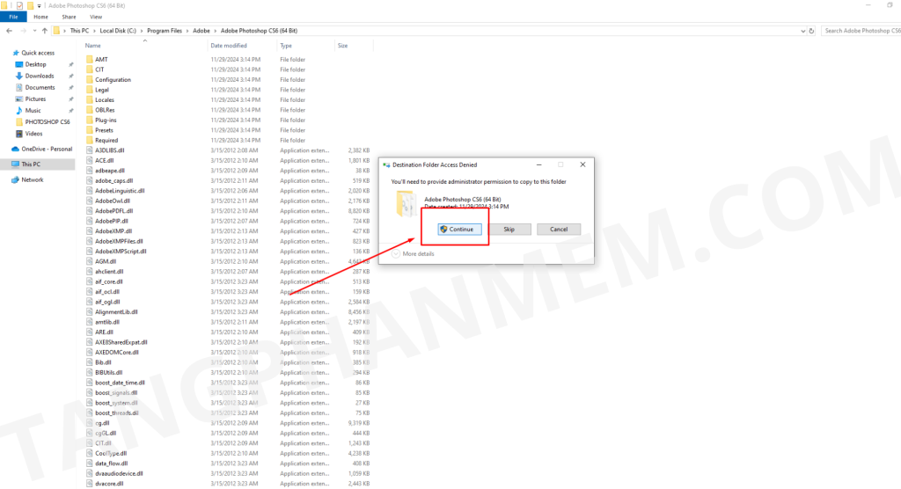Click the Videos icon in sidebar
The image size is (901, 489).
(18, 134)
